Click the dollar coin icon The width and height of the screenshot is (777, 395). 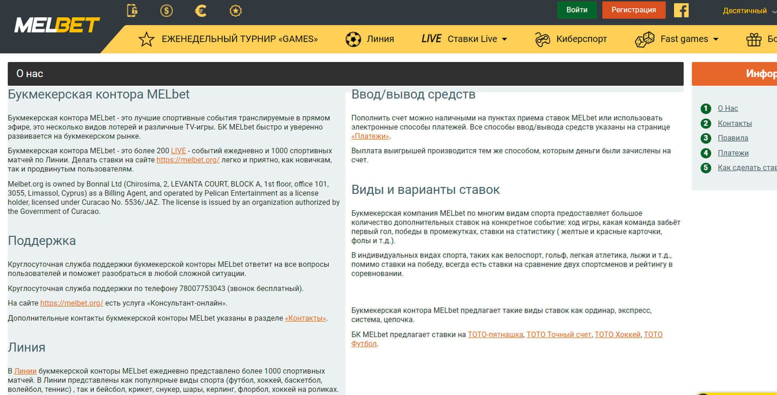[x=166, y=11]
